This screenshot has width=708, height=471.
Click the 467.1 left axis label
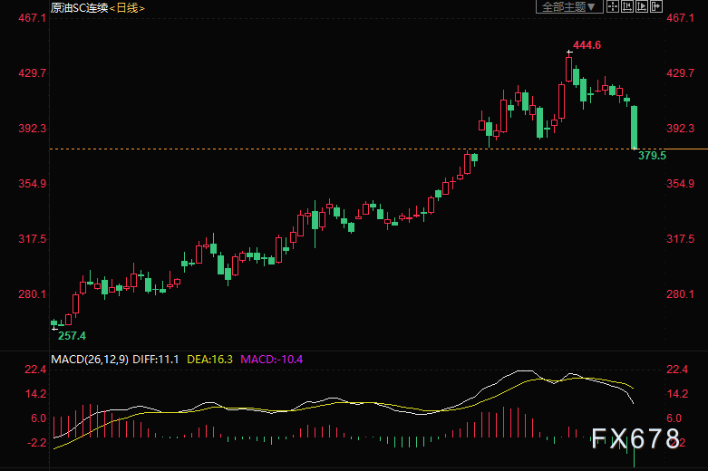tap(32, 18)
